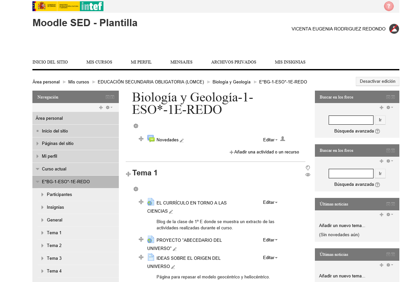Switch to the MIS CURSOS menu
Viewport: 419px width, 282px height.
click(x=99, y=62)
